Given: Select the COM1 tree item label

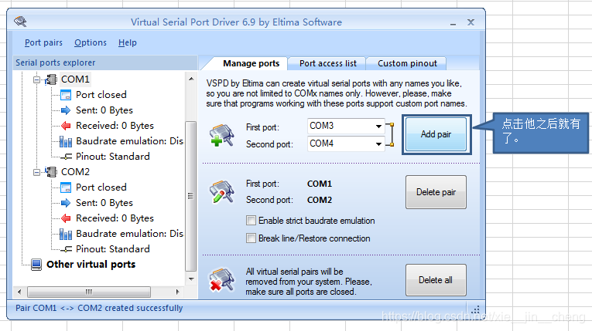Looking at the screenshot, I should point(75,79).
